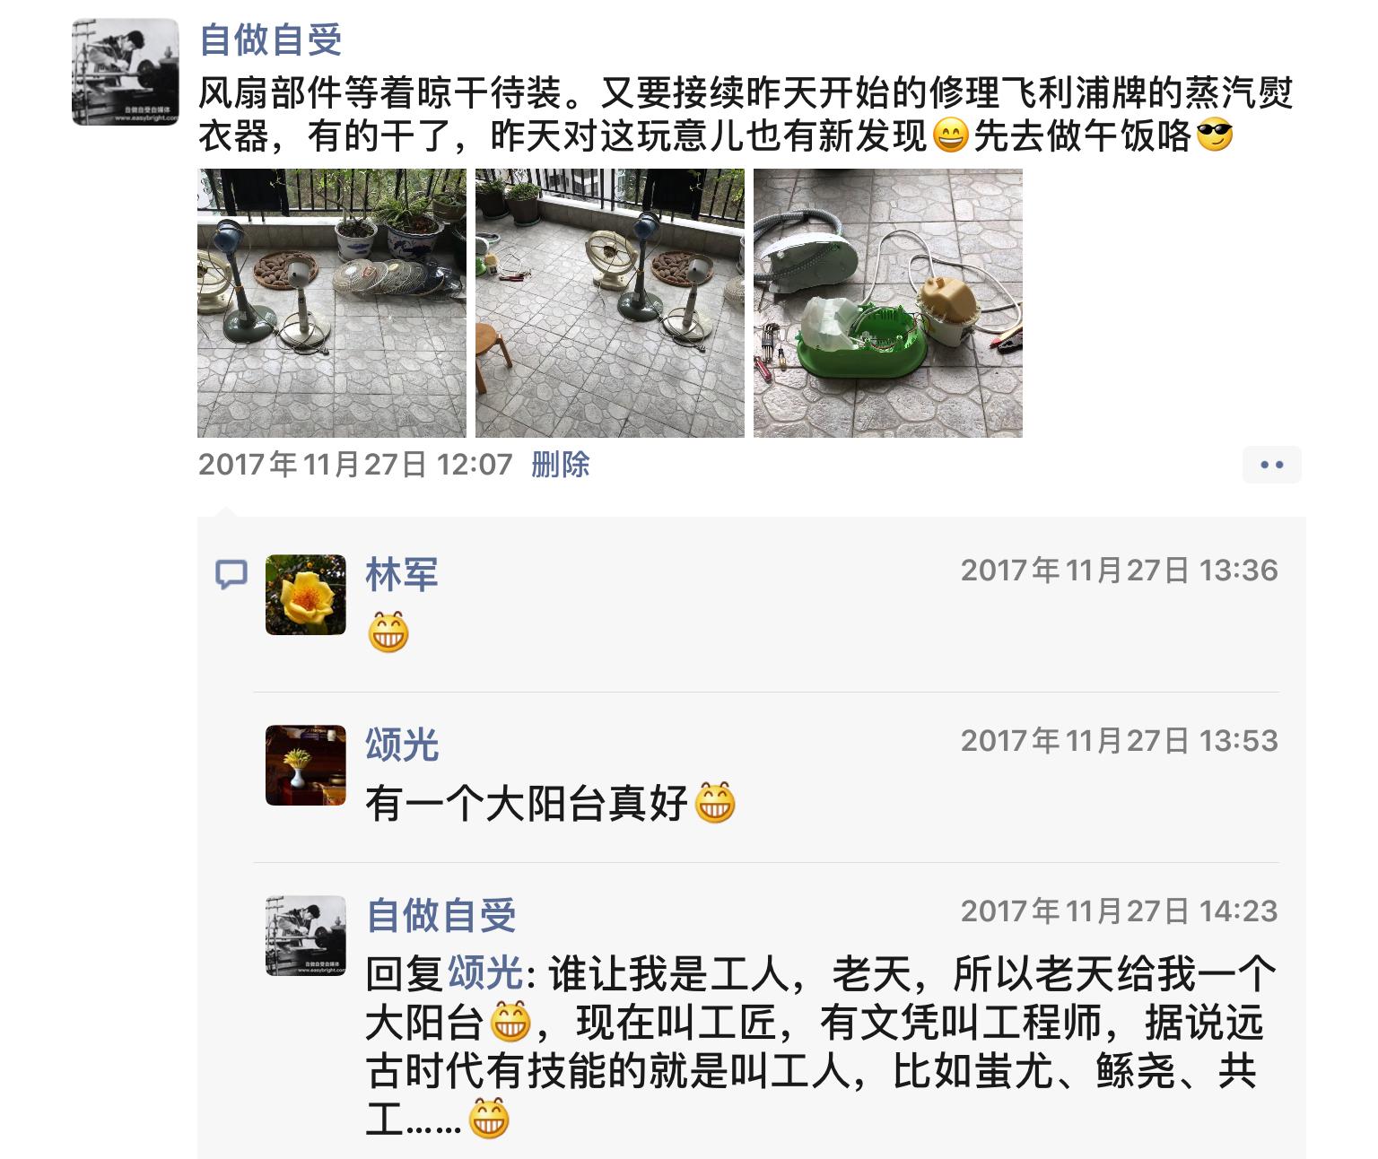1378x1159 pixels.
Task: Open the 自做自受 username at post top
Action: (271, 40)
